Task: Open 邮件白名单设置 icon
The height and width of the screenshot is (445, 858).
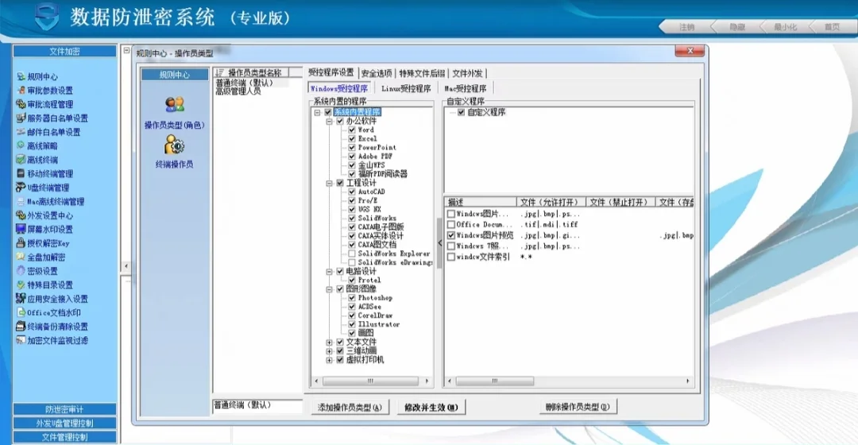Action: point(21,132)
